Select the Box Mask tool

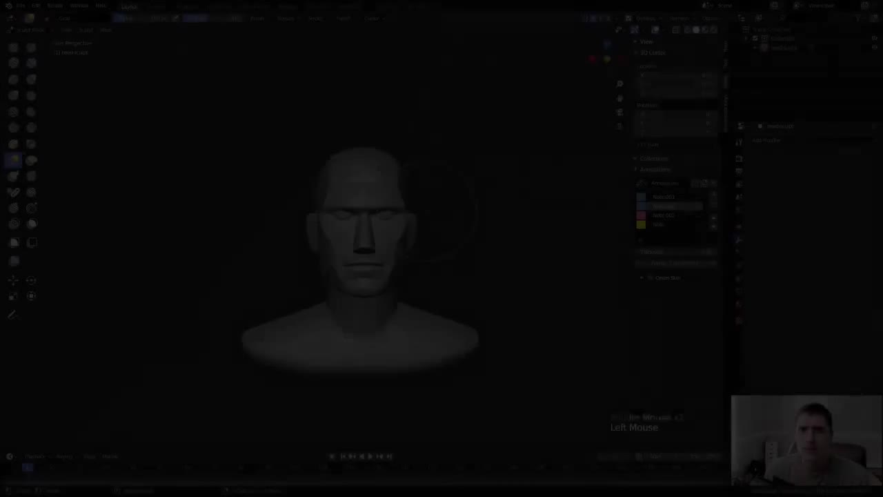(x=14, y=242)
